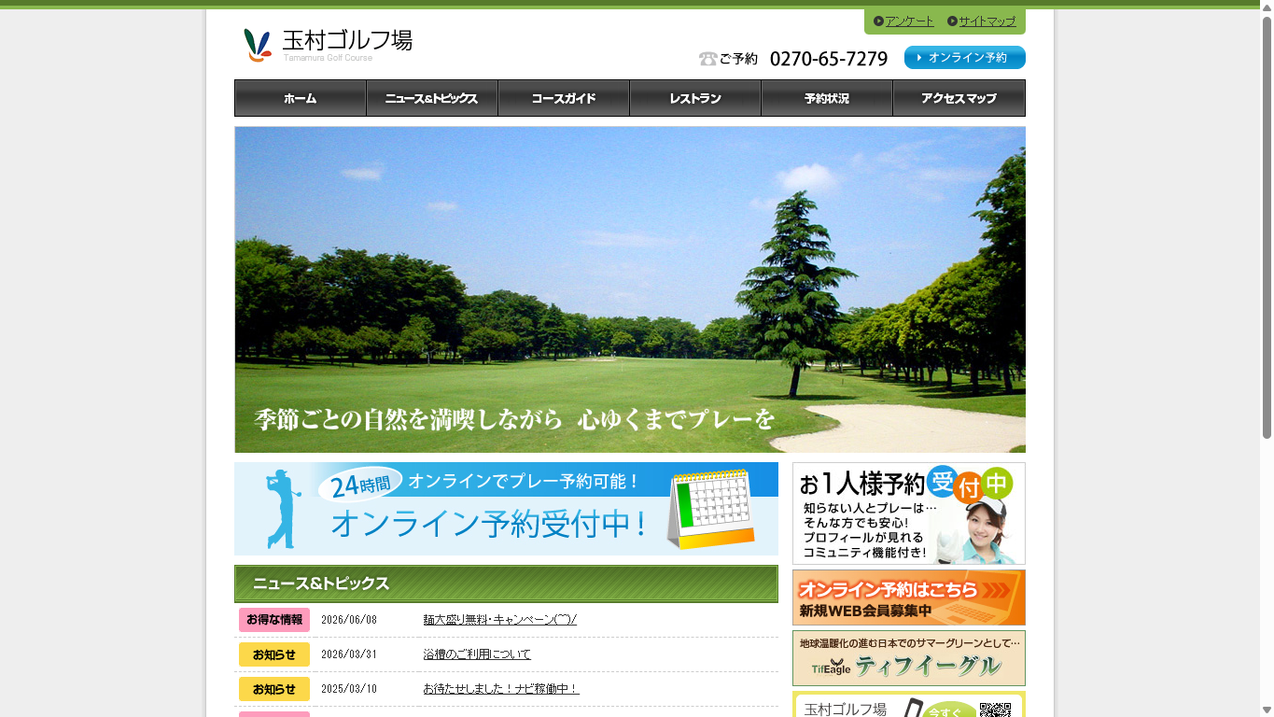The width and height of the screenshot is (1274, 717).
Task: Click the お1人様予約受付中 banner
Action: click(x=909, y=513)
